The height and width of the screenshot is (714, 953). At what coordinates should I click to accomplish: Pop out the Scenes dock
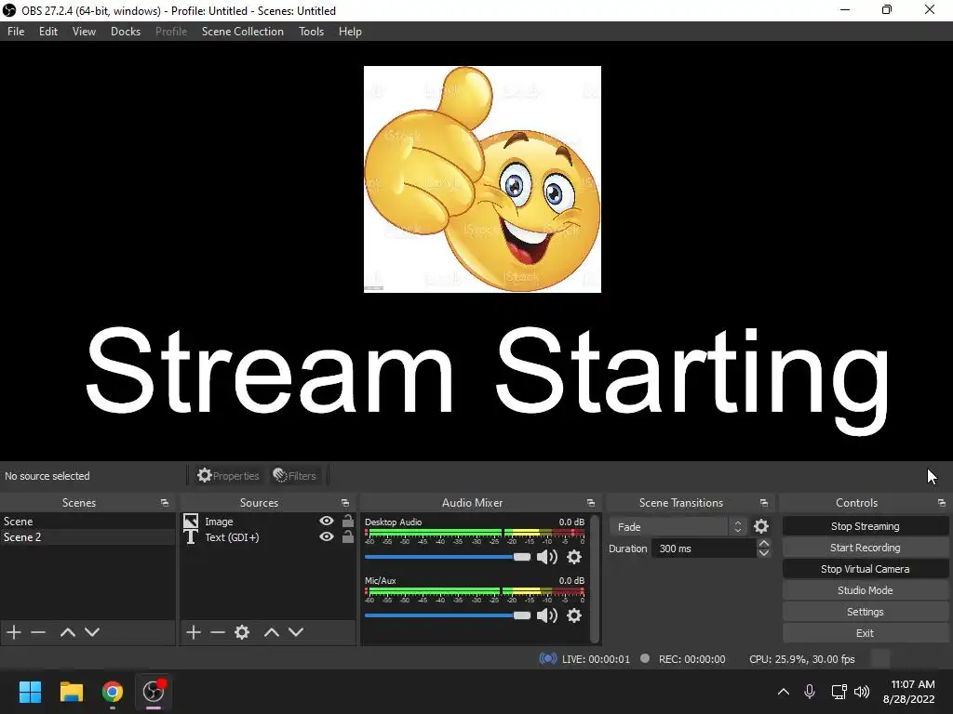(164, 503)
